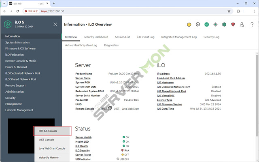259x162 pixels.
Task: Open the Active Health System Log tab
Action: pyautogui.click(x=81, y=45)
